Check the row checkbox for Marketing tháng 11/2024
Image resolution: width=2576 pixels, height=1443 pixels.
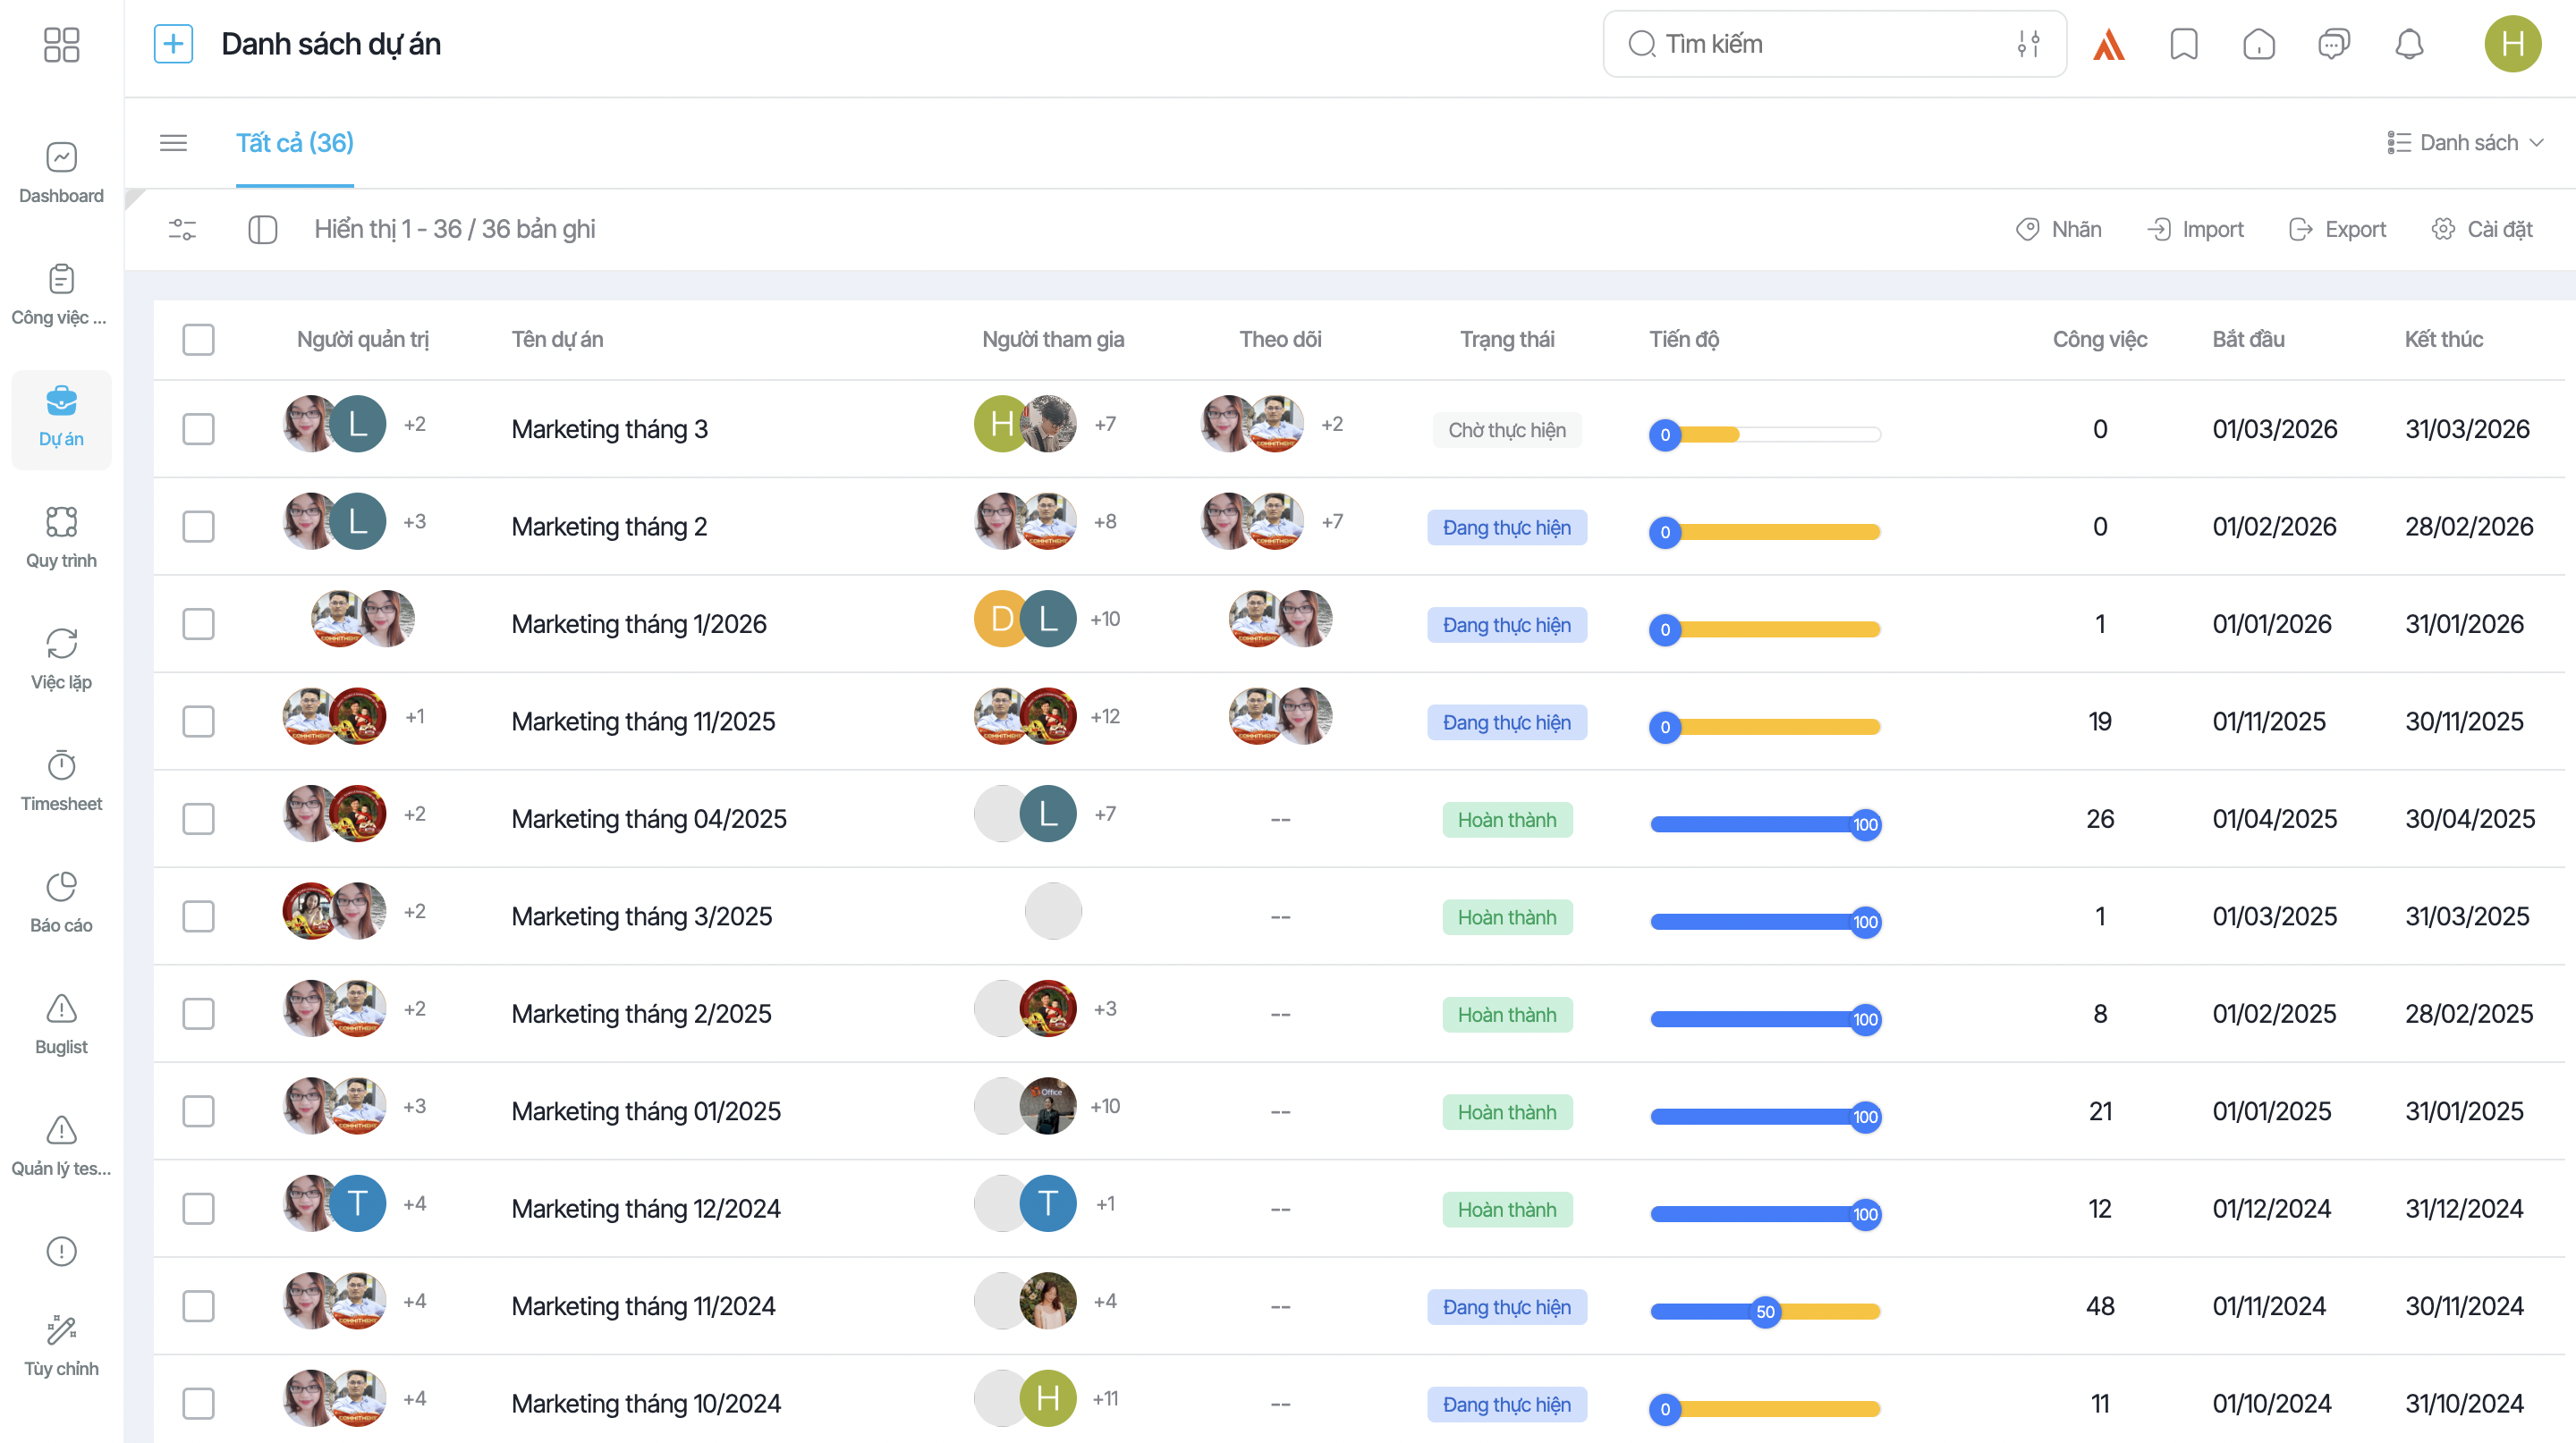click(x=198, y=1306)
